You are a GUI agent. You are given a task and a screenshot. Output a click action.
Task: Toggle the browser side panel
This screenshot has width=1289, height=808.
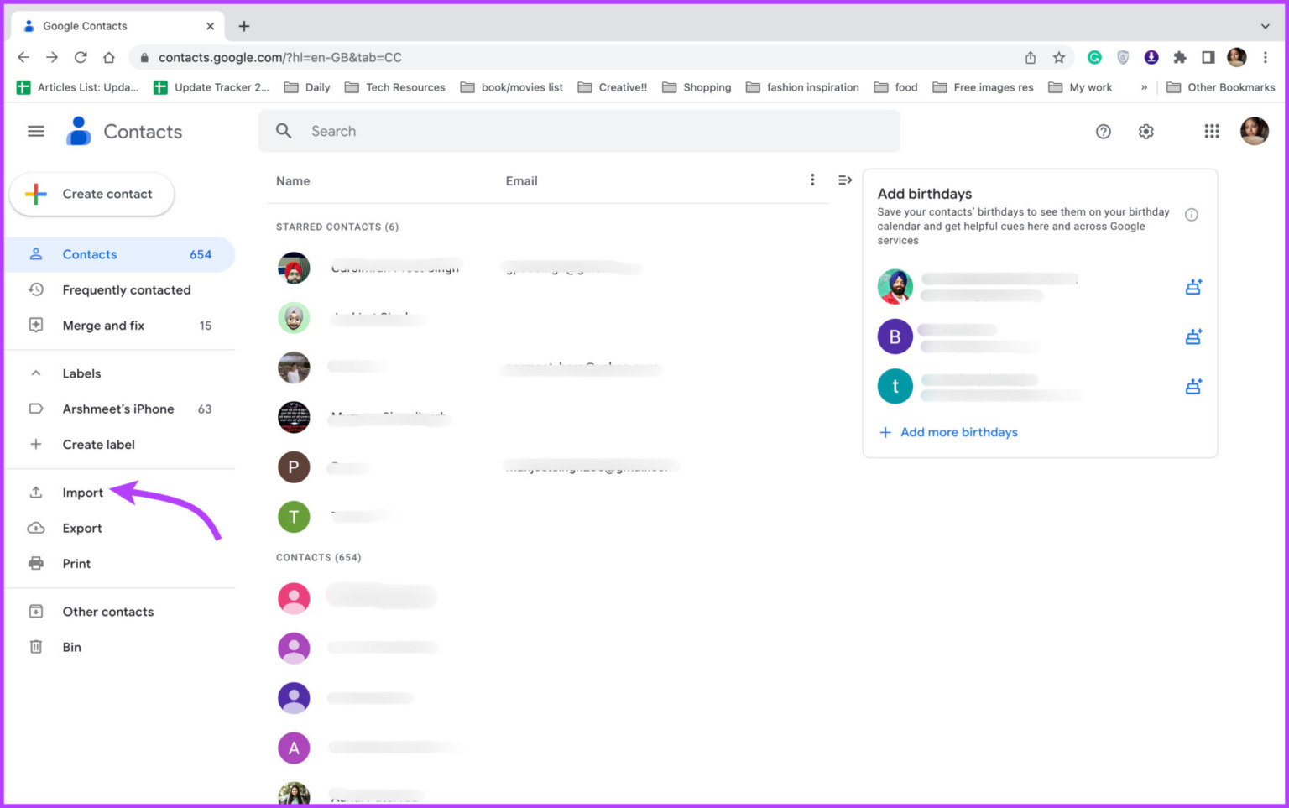pyautogui.click(x=1208, y=57)
